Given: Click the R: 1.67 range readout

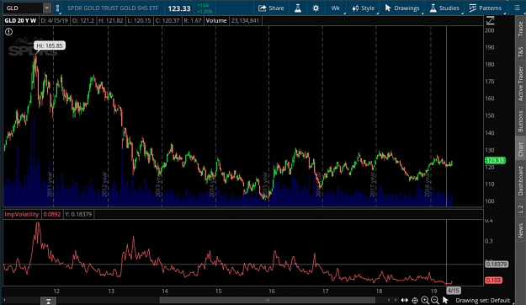Looking at the screenshot, I should click(193, 20).
